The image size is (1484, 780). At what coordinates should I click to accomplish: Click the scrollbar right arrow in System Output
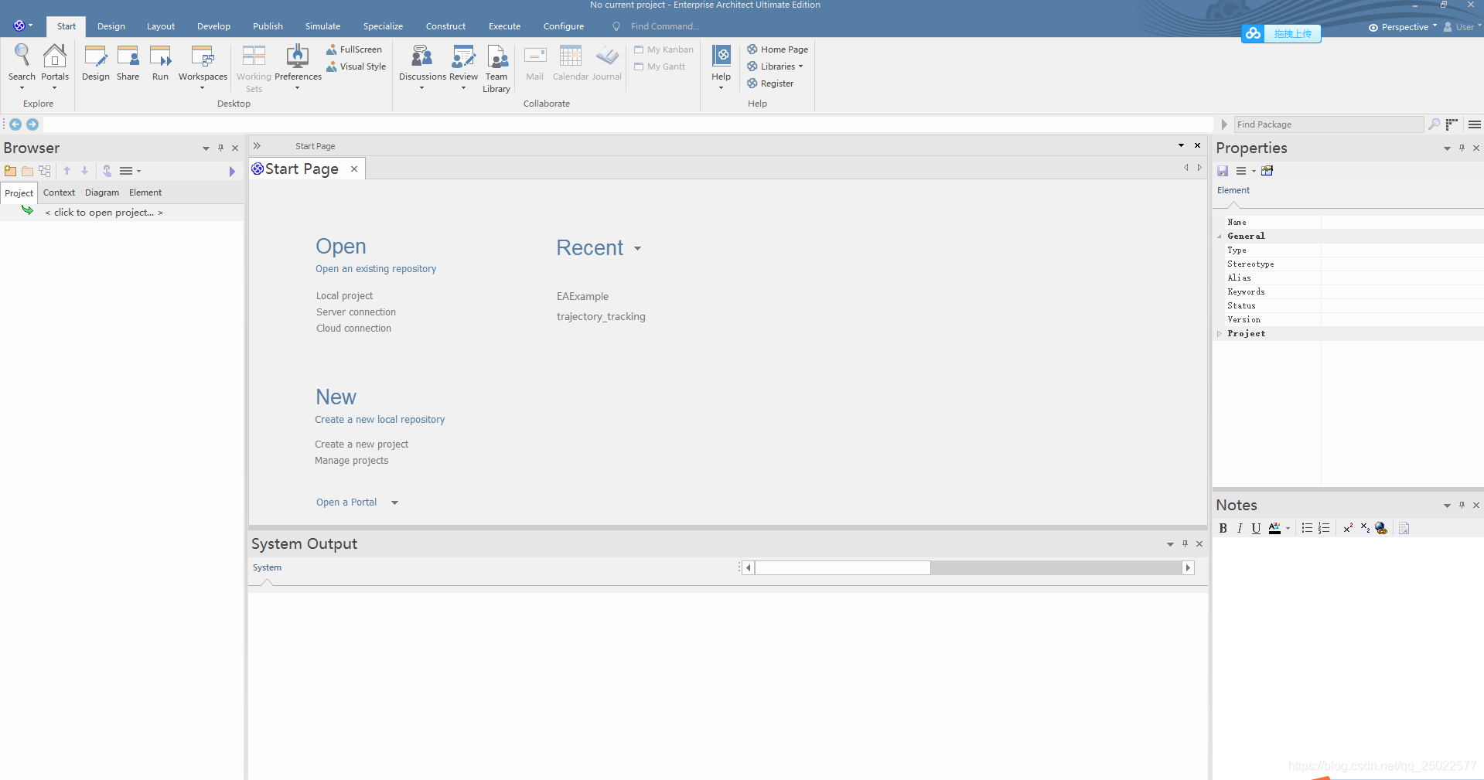pyautogui.click(x=1188, y=568)
